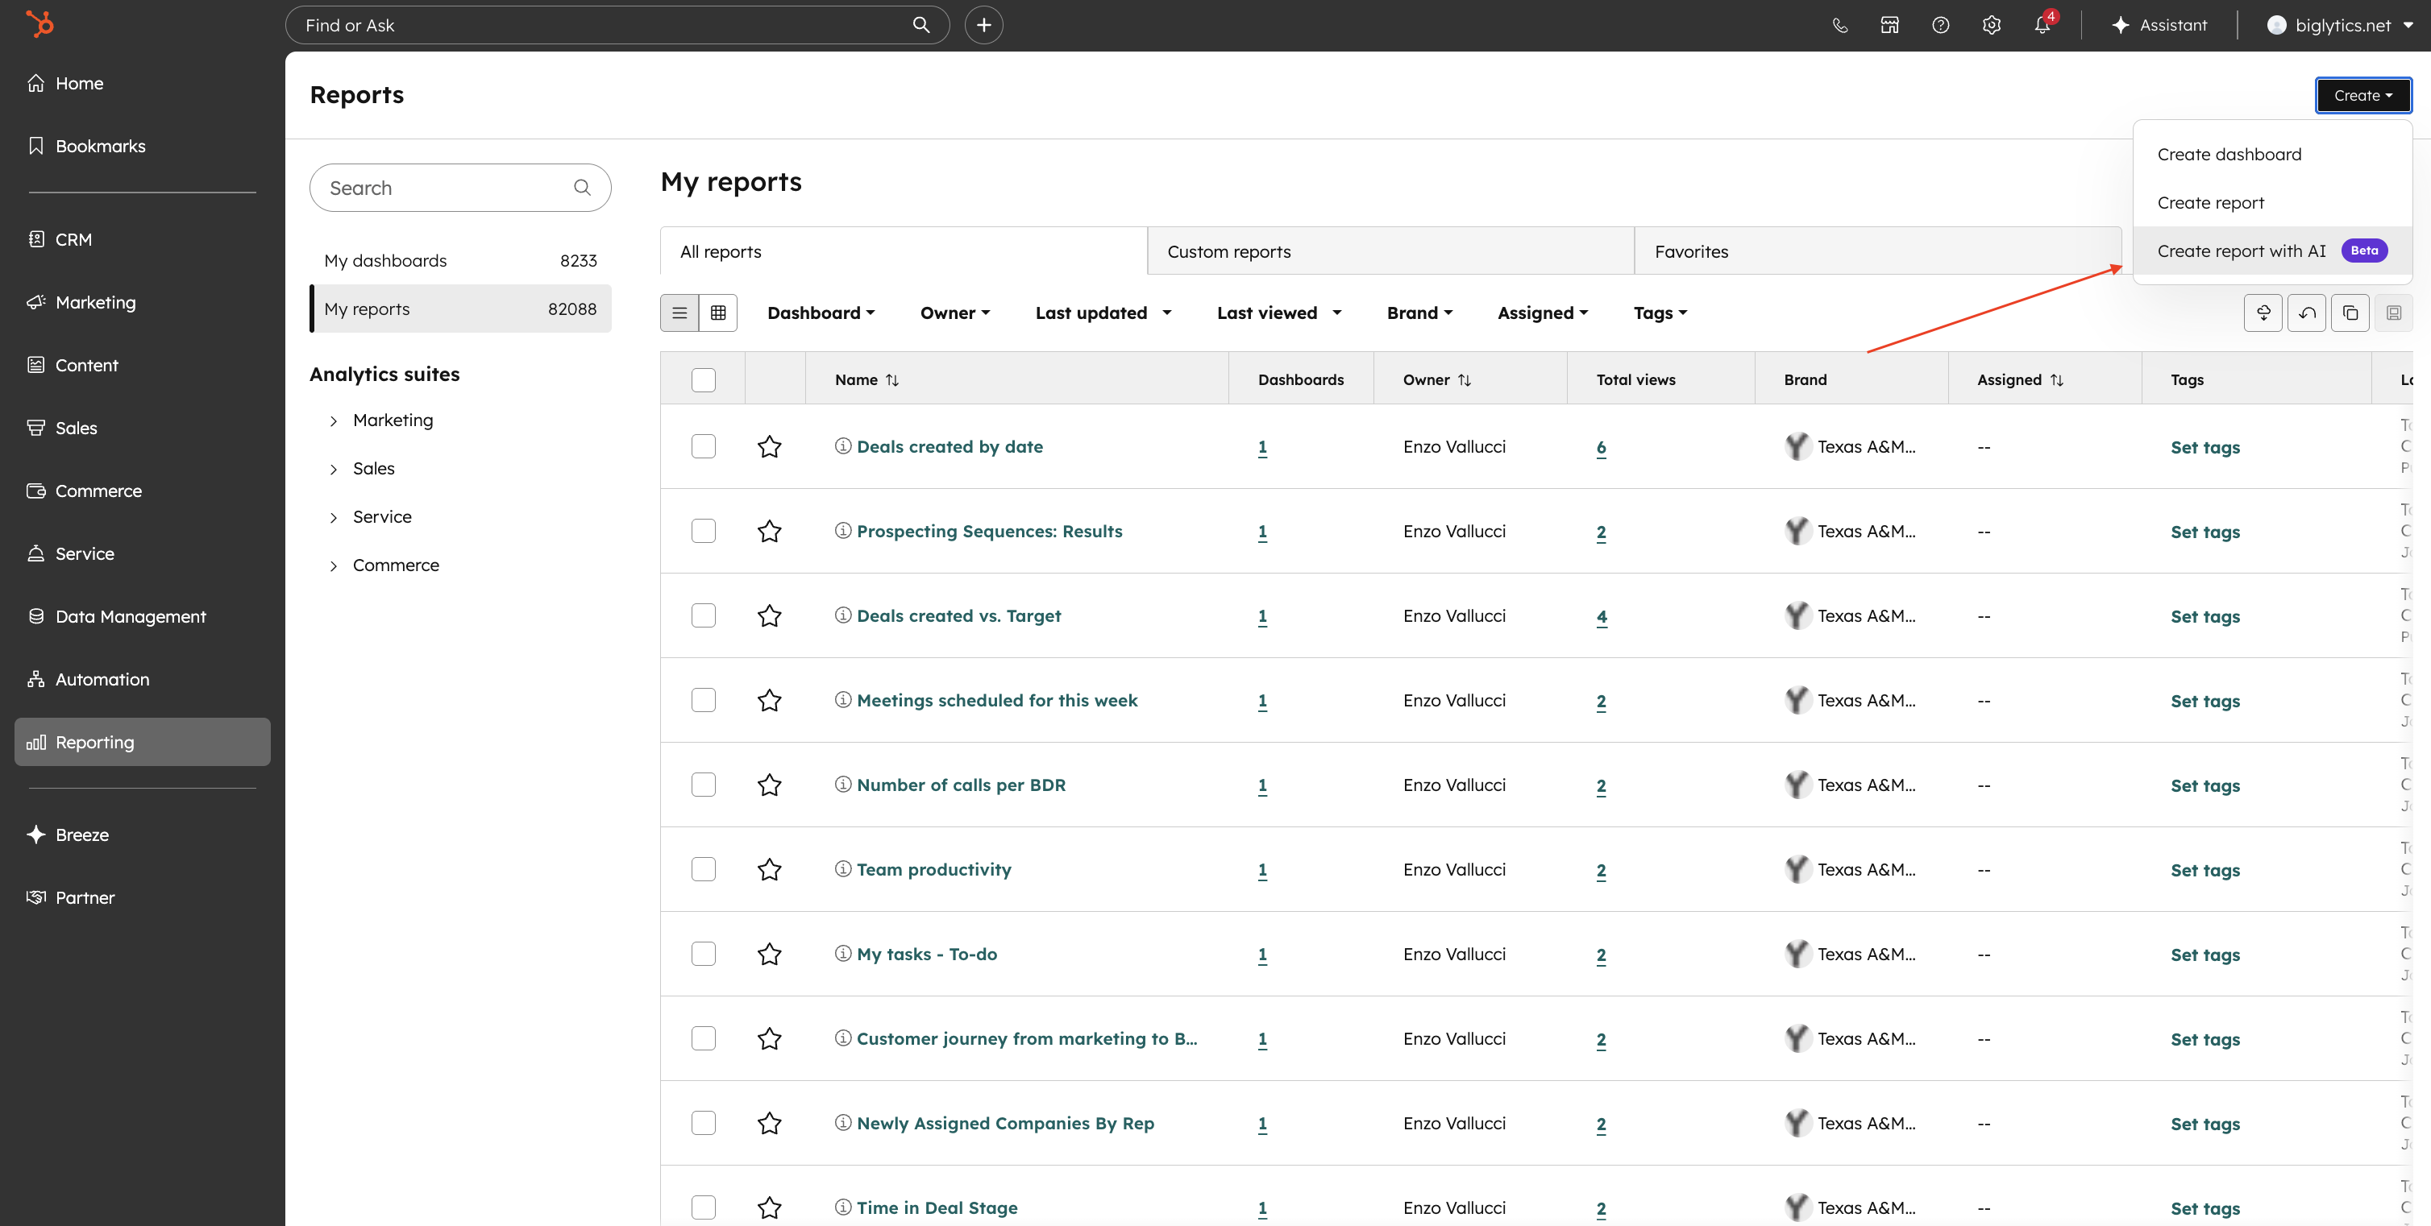Expand the Commerce analytics suite
This screenshot has width=2431, height=1226.
333,565
